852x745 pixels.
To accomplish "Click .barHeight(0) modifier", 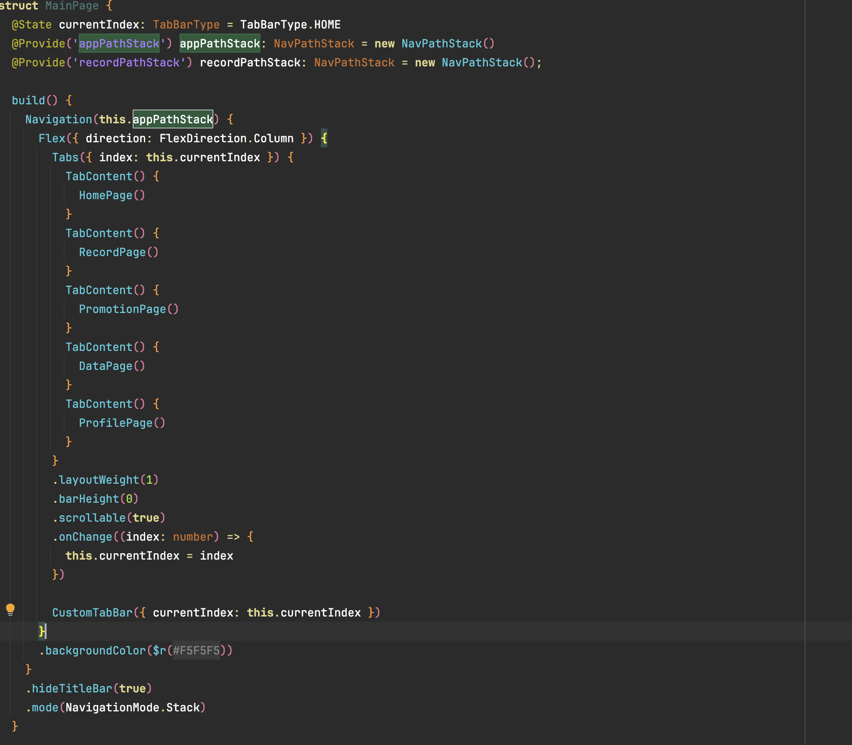I will click(x=96, y=499).
